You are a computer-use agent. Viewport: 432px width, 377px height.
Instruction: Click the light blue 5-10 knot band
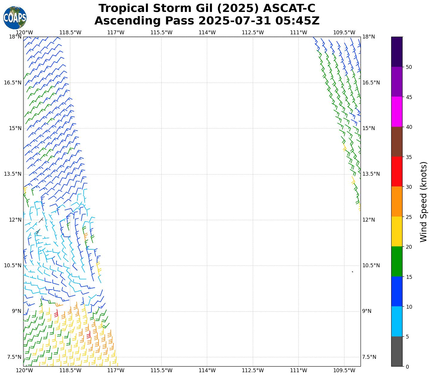(397, 321)
